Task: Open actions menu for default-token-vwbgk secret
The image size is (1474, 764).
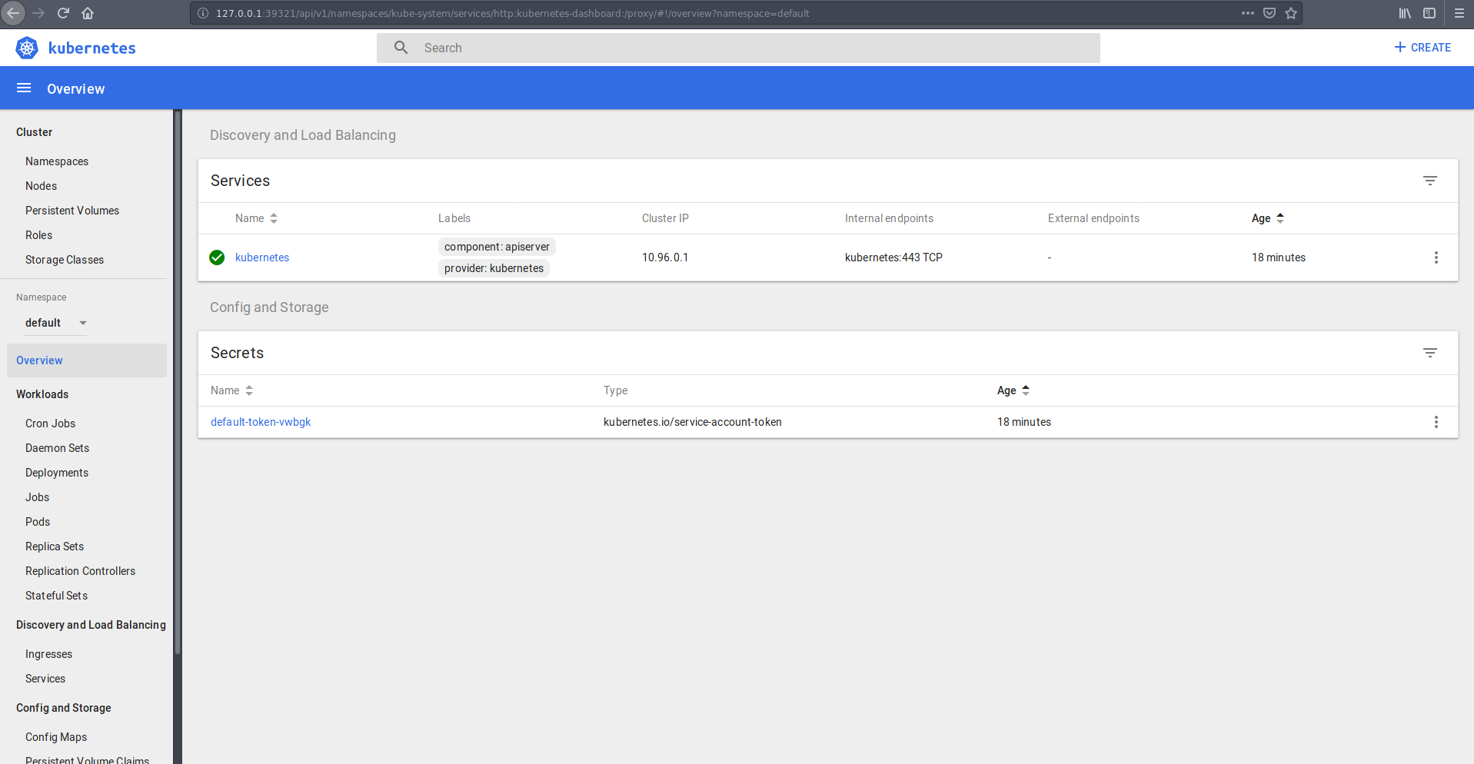Action: point(1436,422)
